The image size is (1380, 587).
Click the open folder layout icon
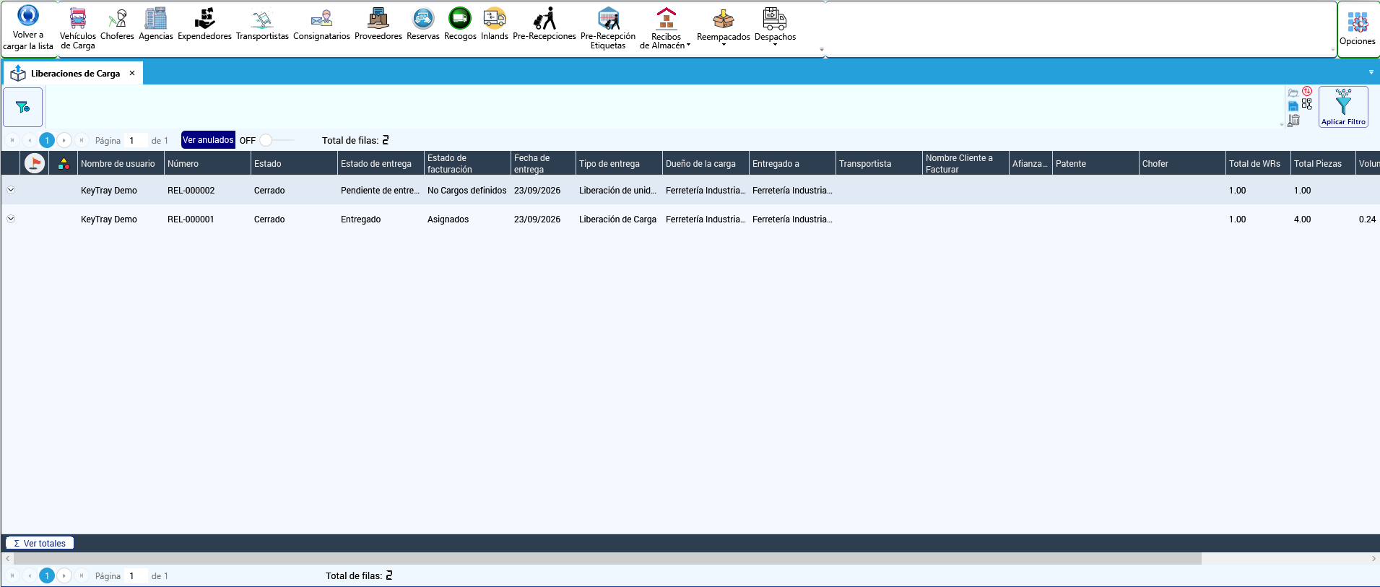point(1293,93)
